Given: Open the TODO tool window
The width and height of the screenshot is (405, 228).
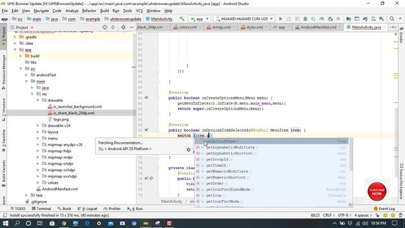Looking at the screenshot, I should pos(18,208).
